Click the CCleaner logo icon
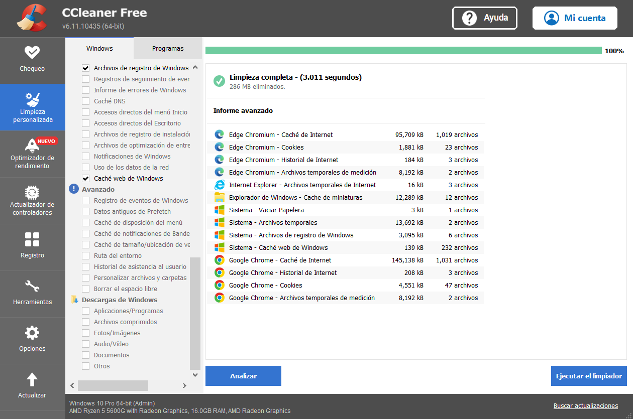The width and height of the screenshot is (633, 419). pos(32,18)
